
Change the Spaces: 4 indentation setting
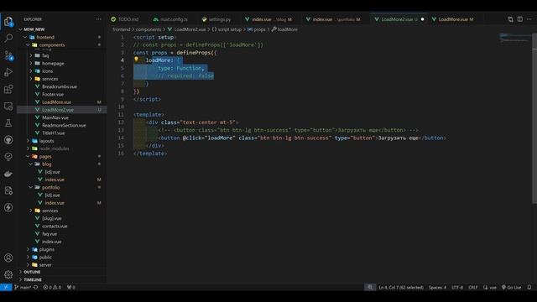(437, 287)
